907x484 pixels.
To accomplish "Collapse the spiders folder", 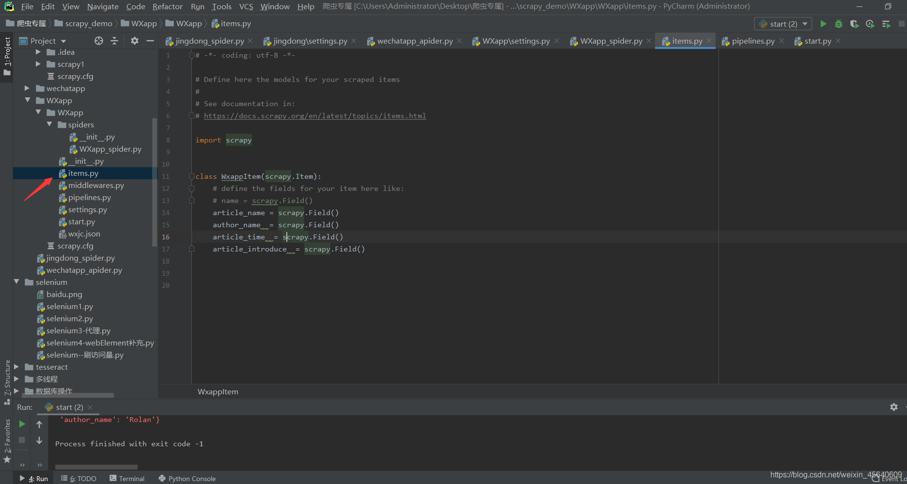I will pos(49,125).
